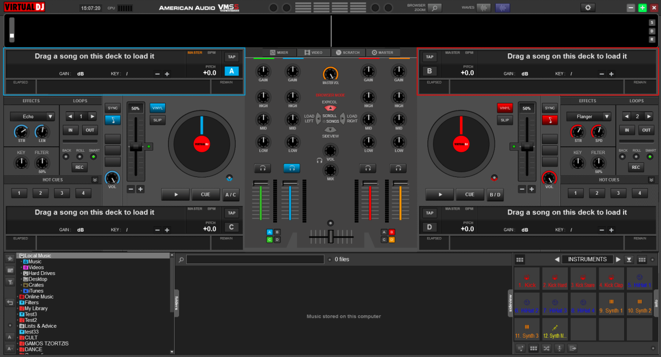Image resolution: width=661 pixels, height=357 pixels.
Task: Toggle SLIP mode on left deck
Action: pyautogui.click(x=158, y=119)
